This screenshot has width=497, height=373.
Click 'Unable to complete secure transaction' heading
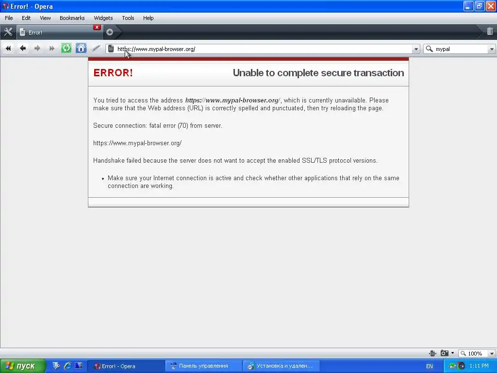[x=318, y=73]
